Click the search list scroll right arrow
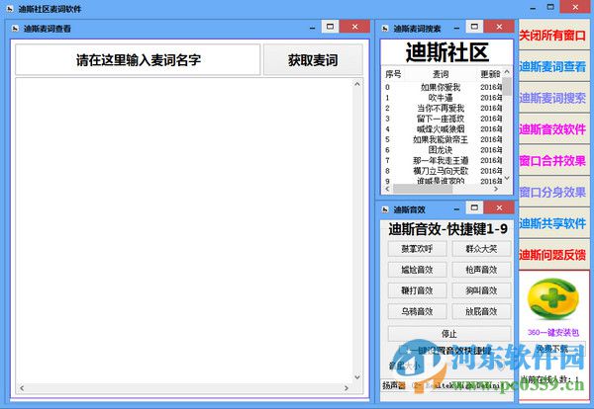The height and width of the screenshot is (409, 594). click(x=496, y=189)
